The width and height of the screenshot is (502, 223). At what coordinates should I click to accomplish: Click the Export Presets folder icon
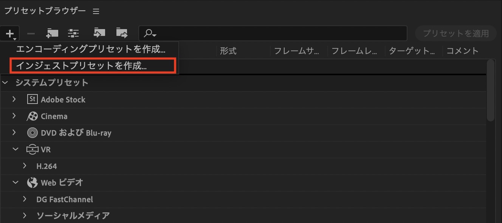[x=122, y=33]
